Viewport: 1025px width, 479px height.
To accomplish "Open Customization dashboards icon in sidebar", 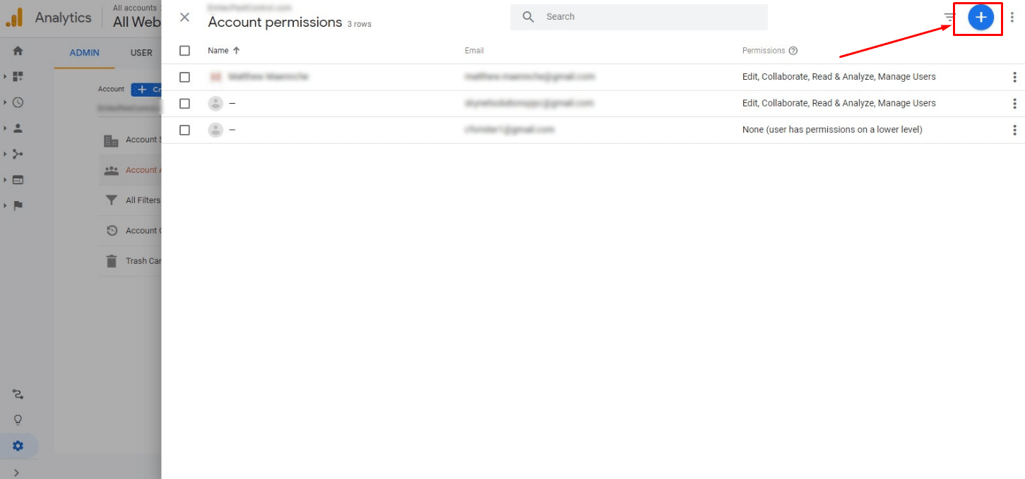I will pos(18,76).
